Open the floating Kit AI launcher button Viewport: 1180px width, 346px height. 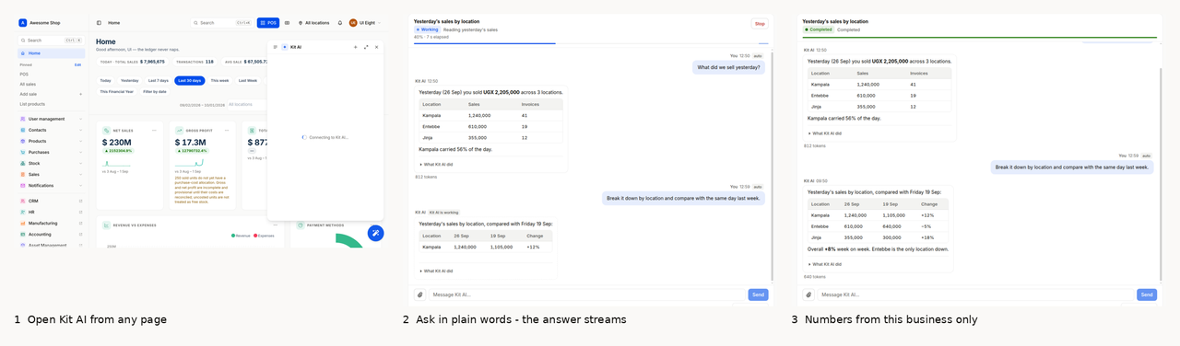pyautogui.click(x=375, y=233)
